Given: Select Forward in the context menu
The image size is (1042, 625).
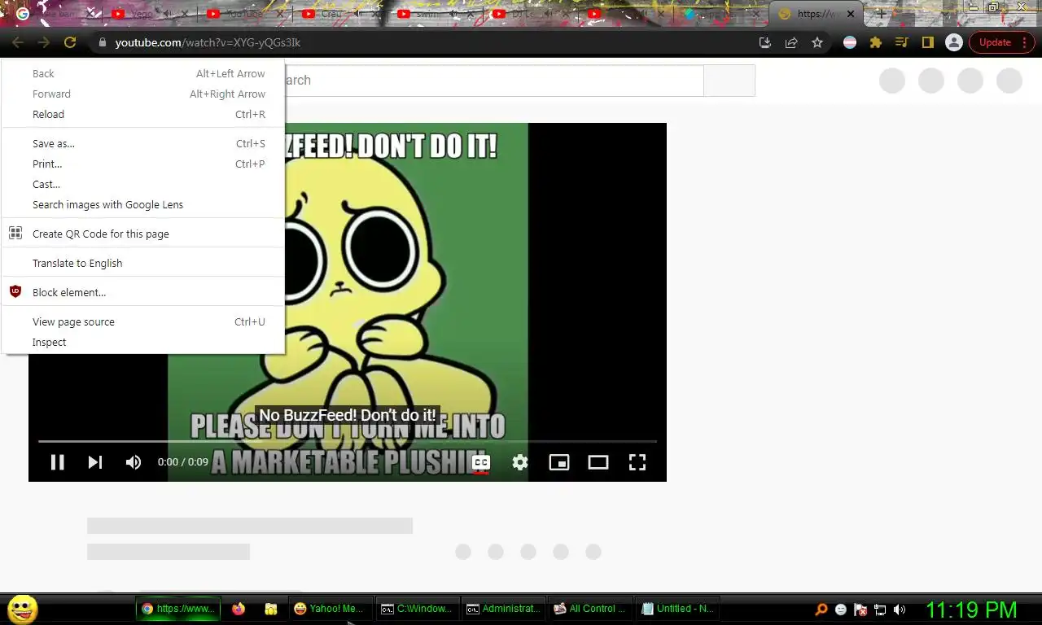Looking at the screenshot, I should click(x=143, y=94).
